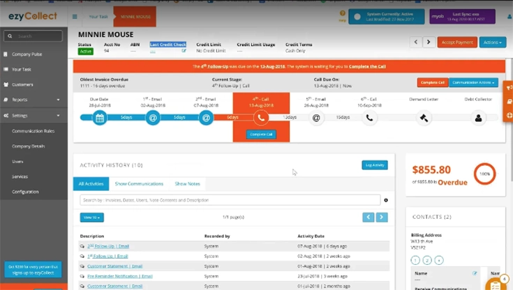Select the MINNIE MOUSE top tab
Viewport: 513px width, 290px height.
pyautogui.click(x=135, y=16)
